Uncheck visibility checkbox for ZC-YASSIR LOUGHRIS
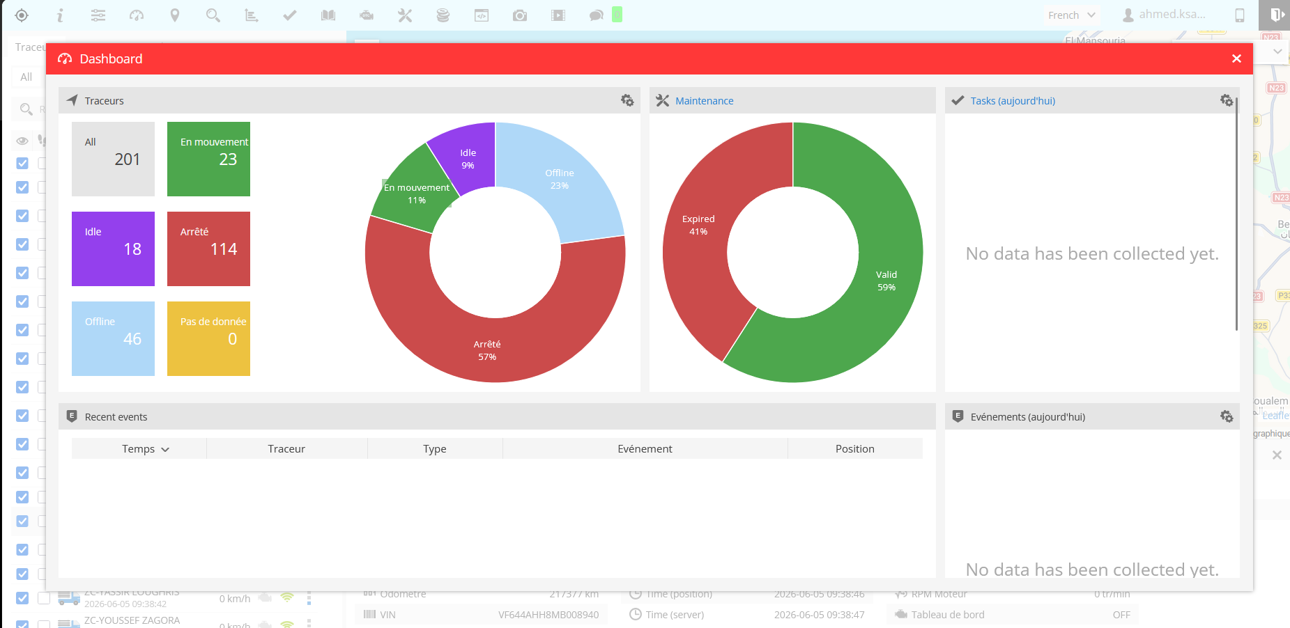The image size is (1290, 628). [22, 598]
